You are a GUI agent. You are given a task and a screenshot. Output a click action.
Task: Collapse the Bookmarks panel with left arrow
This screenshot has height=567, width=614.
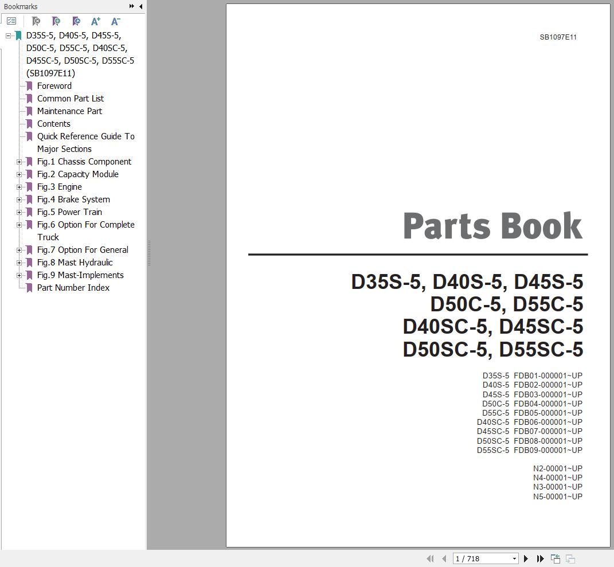(x=140, y=6)
